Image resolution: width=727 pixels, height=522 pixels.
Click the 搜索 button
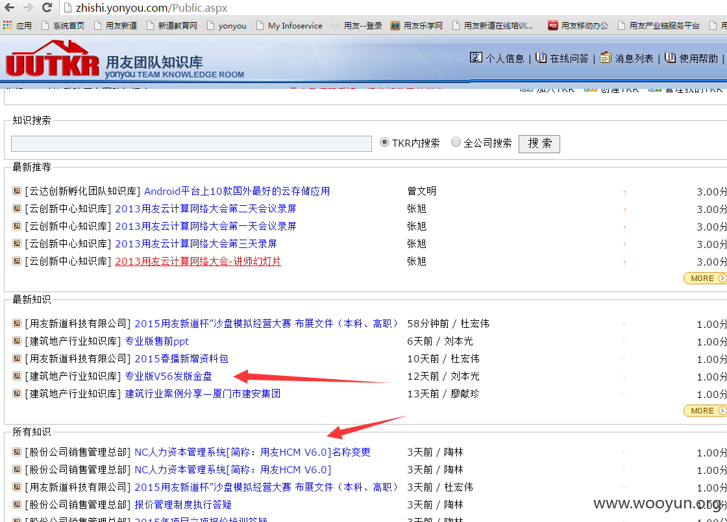[x=539, y=143]
